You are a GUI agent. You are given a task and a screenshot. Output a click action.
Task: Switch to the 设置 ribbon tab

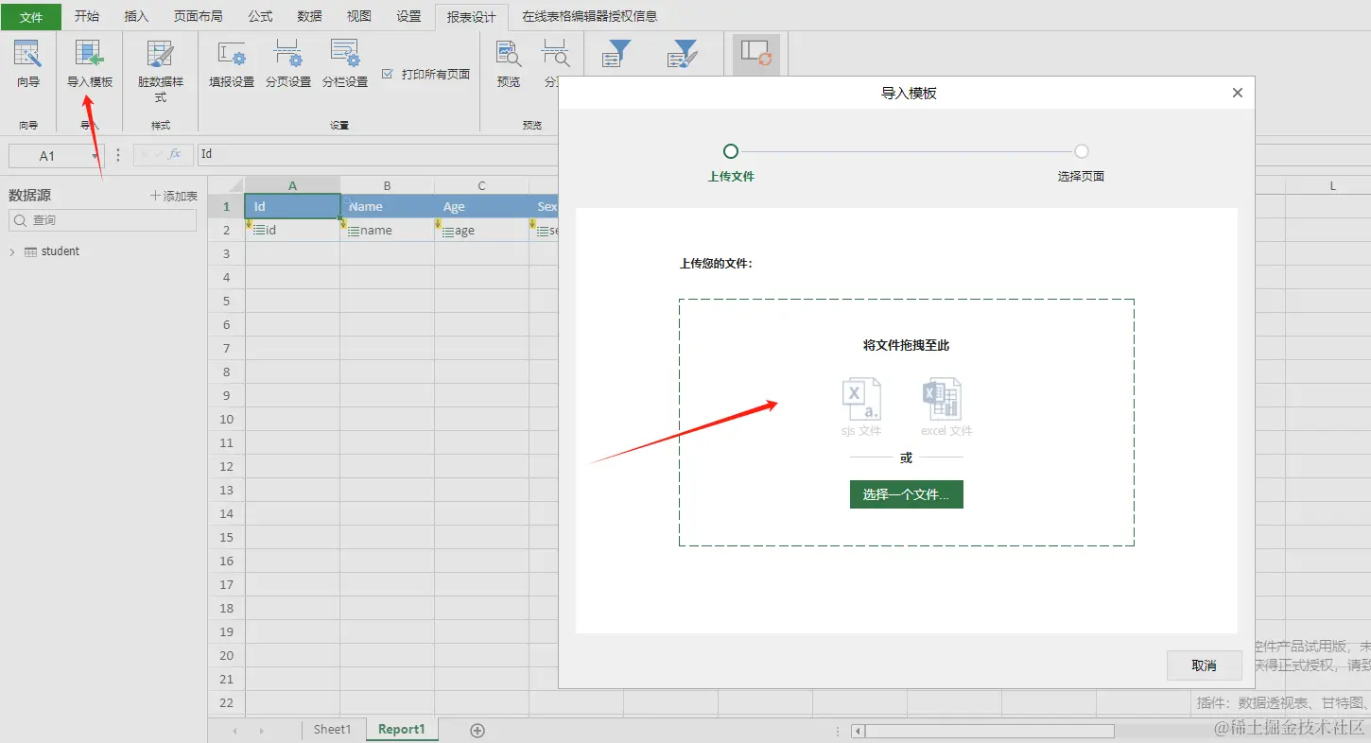[x=408, y=16]
